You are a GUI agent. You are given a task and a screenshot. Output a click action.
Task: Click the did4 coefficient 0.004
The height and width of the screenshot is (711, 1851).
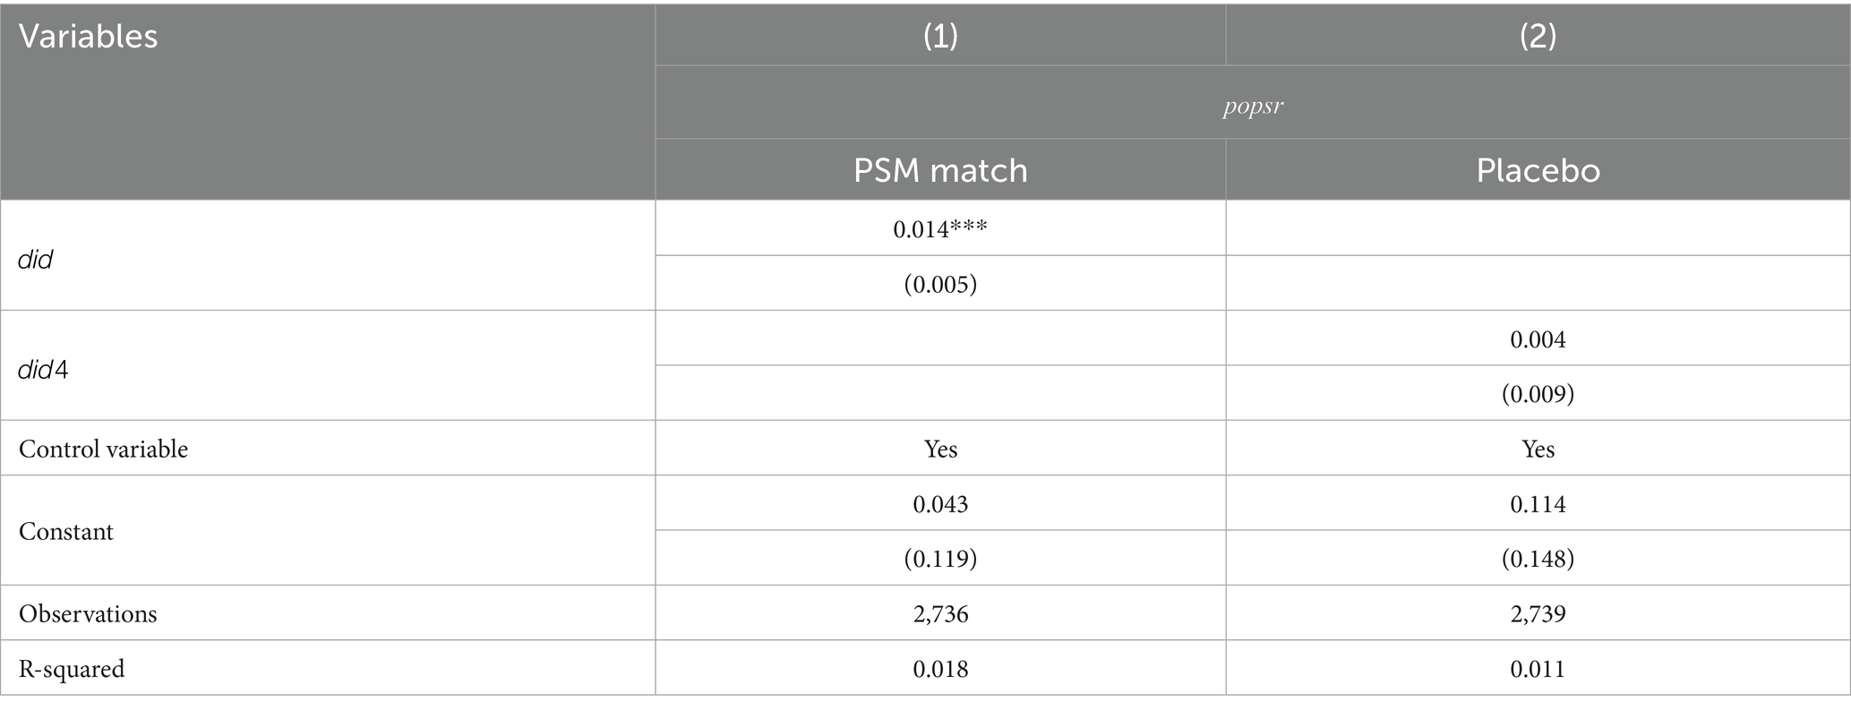tap(1538, 339)
